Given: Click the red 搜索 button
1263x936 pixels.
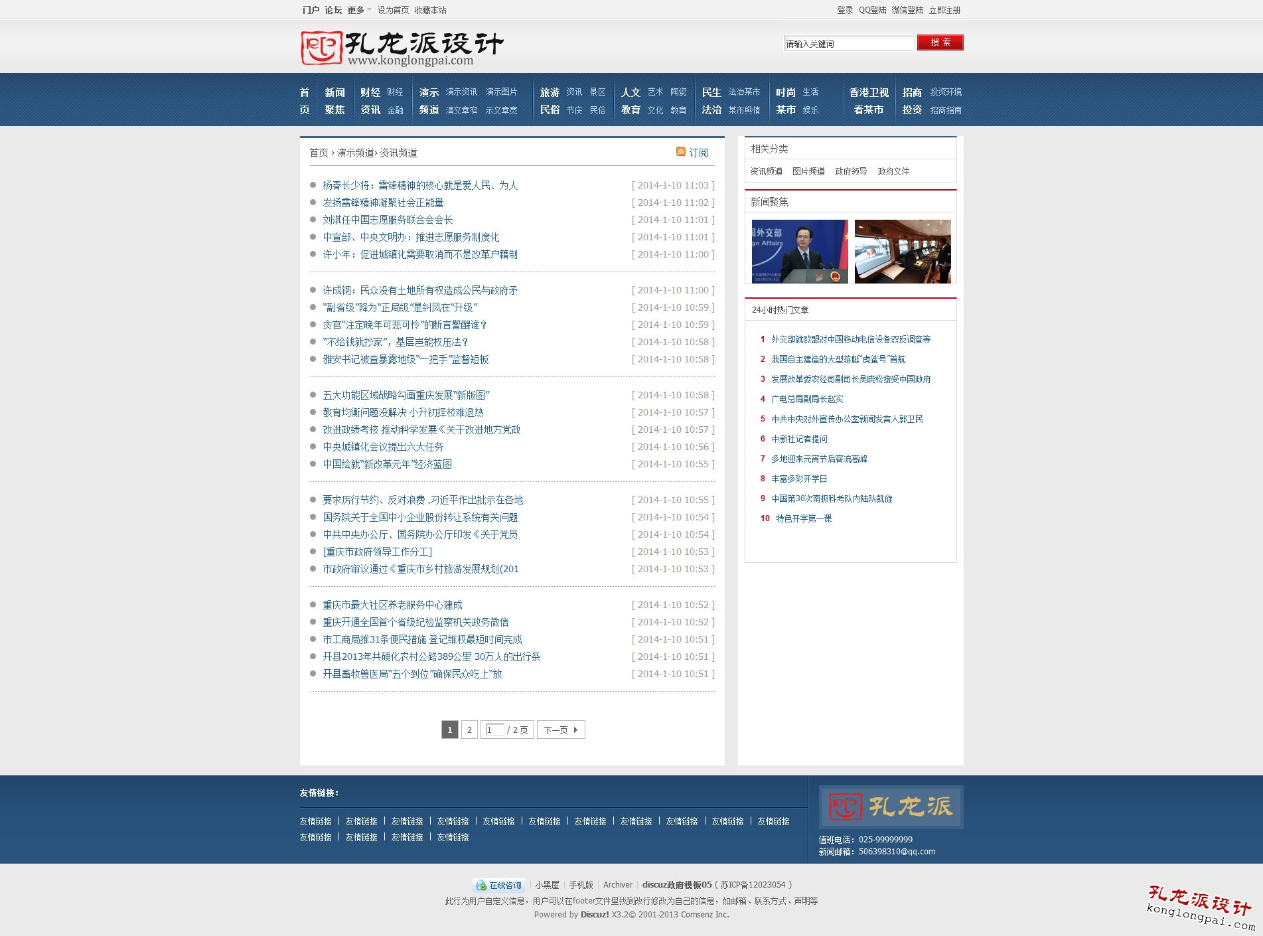Looking at the screenshot, I should point(940,42).
